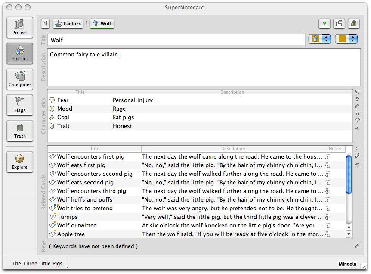Click the Mood characteristic icon

(52, 109)
